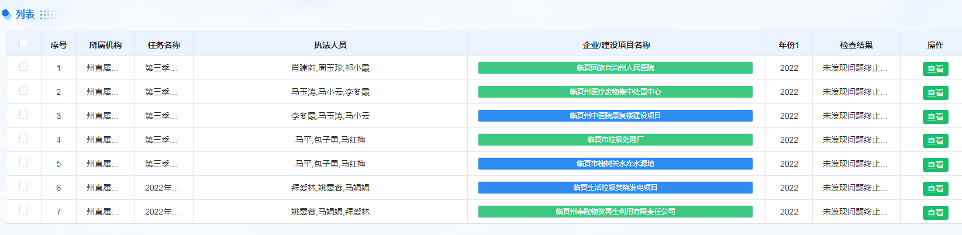Click the 年份1 column header

tap(789, 45)
